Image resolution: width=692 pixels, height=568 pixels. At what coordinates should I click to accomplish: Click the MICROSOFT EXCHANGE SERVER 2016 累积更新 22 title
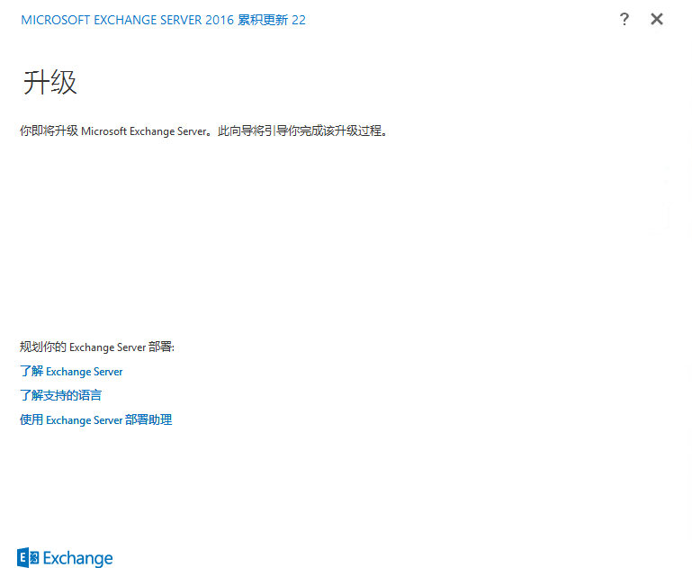point(163,20)
